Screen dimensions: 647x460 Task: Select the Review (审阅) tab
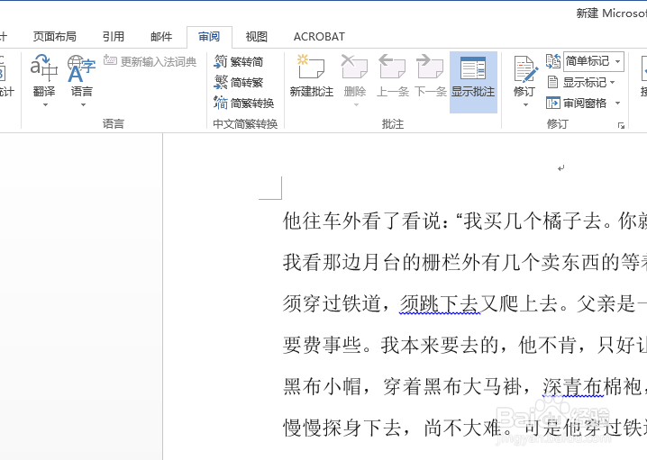pyautogui.click(x=209, y=37)
